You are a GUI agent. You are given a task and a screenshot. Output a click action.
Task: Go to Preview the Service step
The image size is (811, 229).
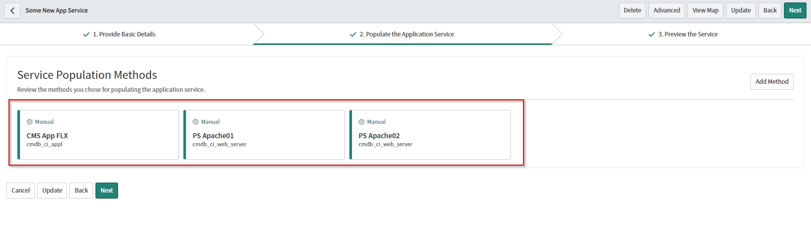point(687,34)
